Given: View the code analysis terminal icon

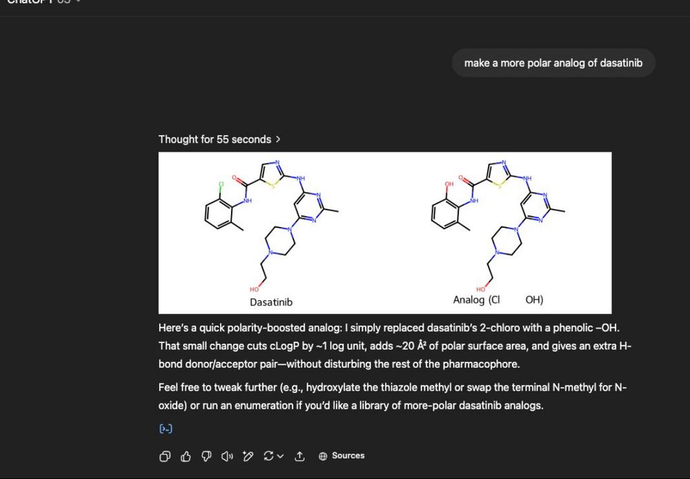Looking at the screenshot, I should [x=166, y=429].
